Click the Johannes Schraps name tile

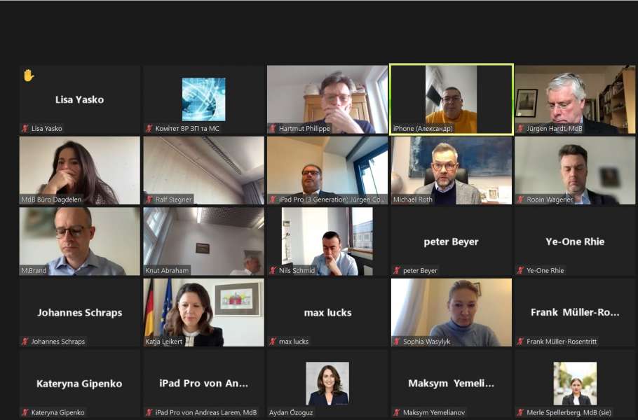[x=80, y=312]
